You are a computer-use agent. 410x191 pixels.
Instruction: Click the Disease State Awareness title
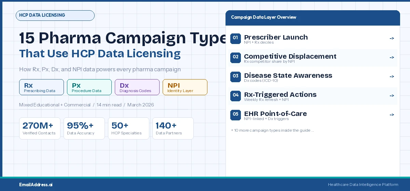[288, 75]
